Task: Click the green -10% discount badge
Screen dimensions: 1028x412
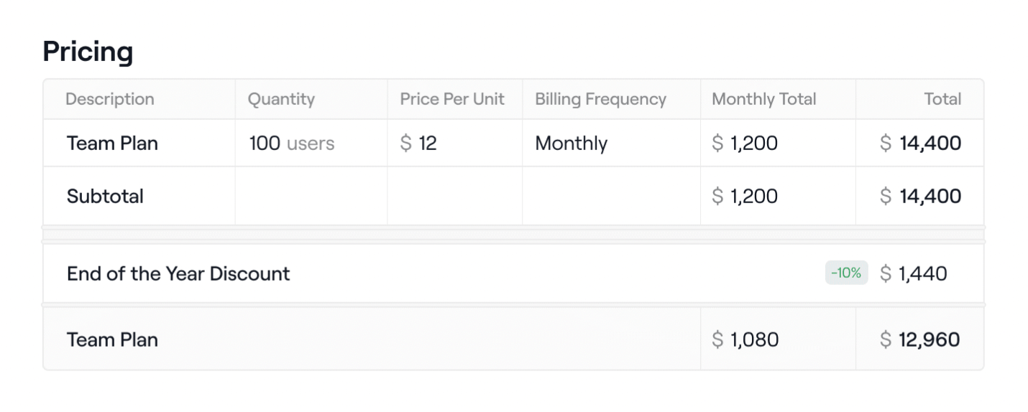Action: pos(846,273)
